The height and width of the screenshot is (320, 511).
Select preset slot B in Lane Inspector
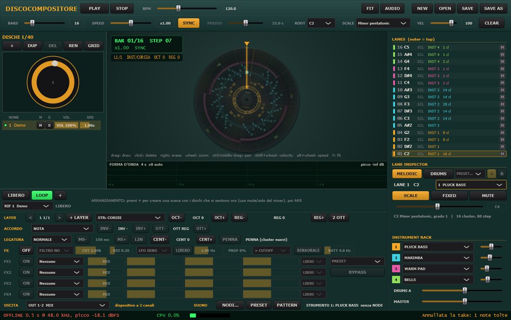point(502,174)
